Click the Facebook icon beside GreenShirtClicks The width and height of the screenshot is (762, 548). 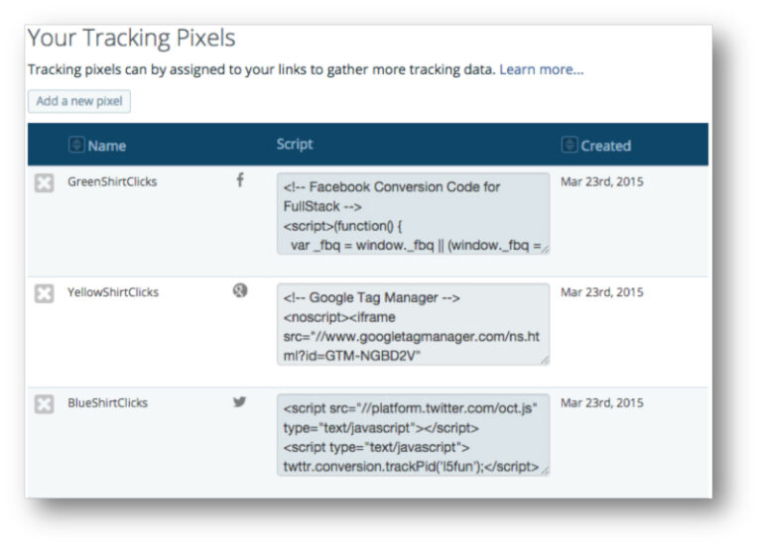tap(240, 180)
